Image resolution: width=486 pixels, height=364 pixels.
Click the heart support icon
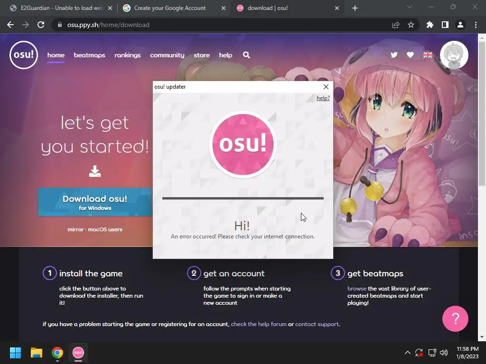coord(410,55)
